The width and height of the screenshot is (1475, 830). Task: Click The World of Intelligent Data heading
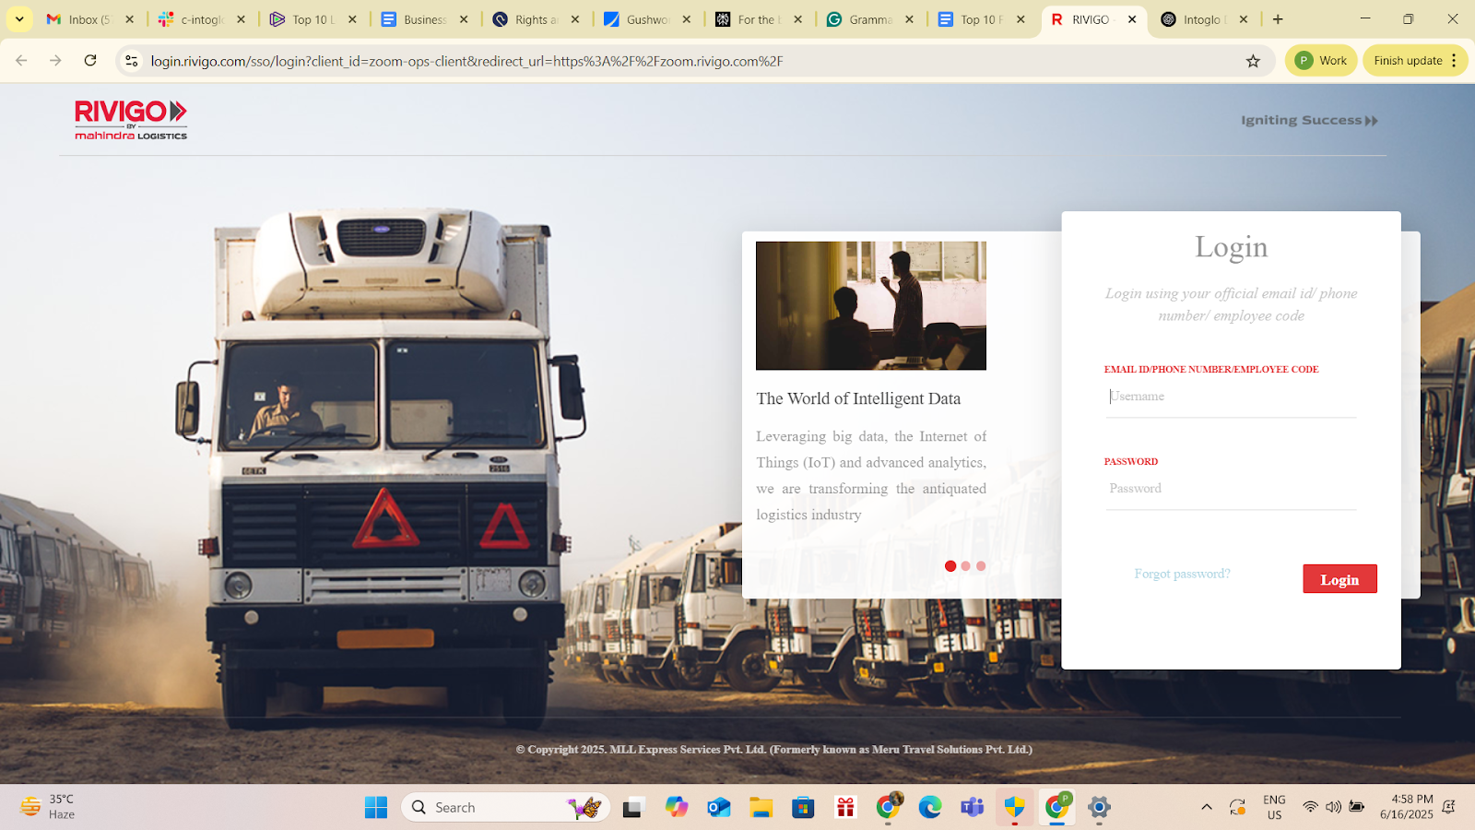[858, 398]
